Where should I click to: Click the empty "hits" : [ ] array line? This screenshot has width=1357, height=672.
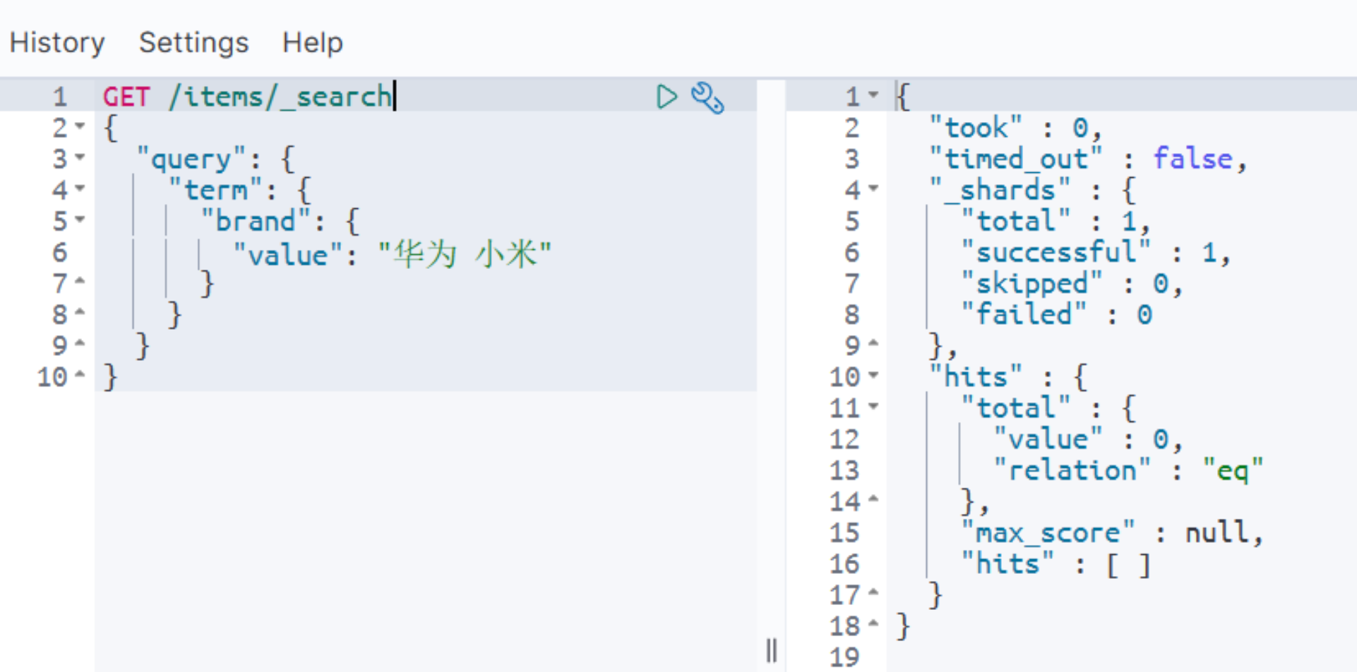click(1057, 564)
